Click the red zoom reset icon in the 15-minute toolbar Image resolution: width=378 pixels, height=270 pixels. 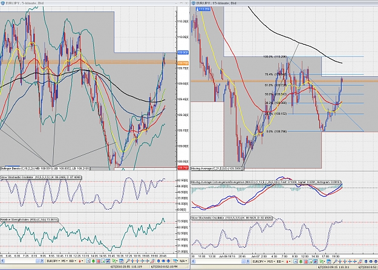(360, 261)
